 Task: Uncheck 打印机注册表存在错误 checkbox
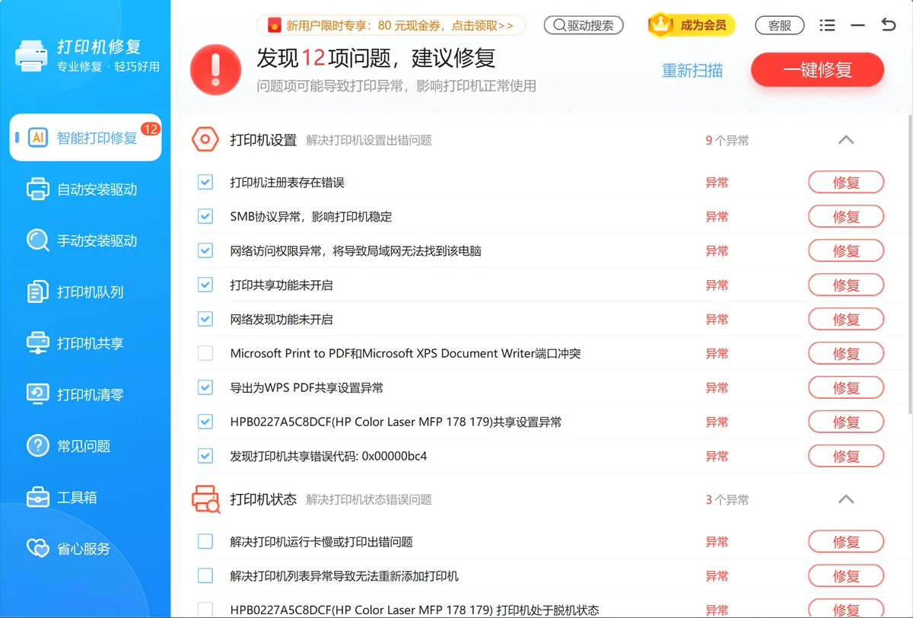point(205,182)
